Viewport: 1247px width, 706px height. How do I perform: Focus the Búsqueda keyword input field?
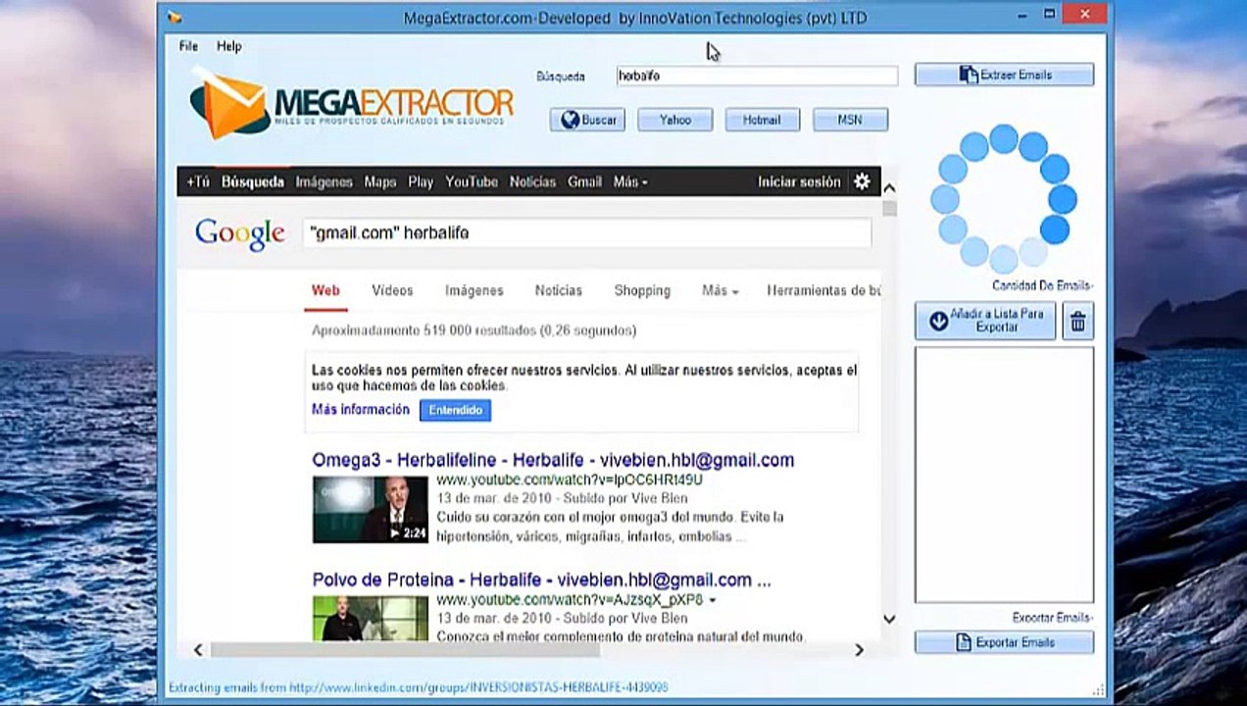pyautogui.click(x=757, y=76)
